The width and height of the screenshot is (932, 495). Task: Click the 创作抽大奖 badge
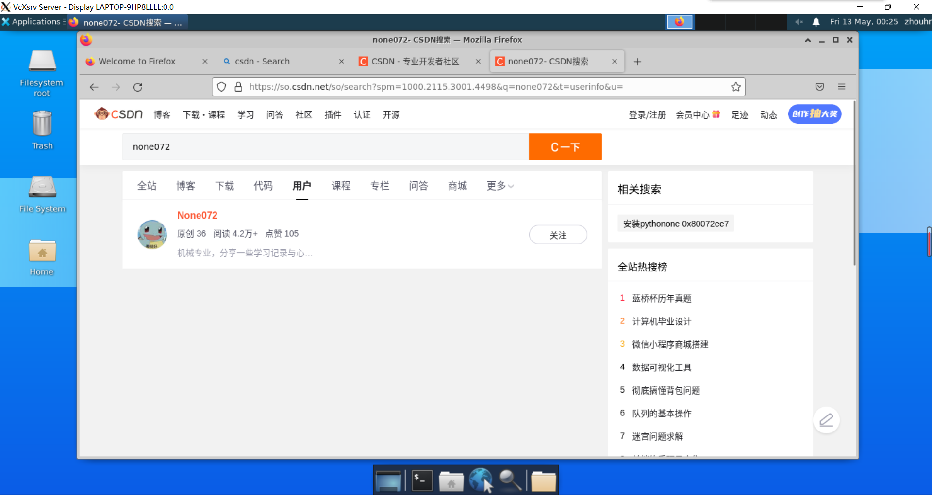click(x=815, y=114)
